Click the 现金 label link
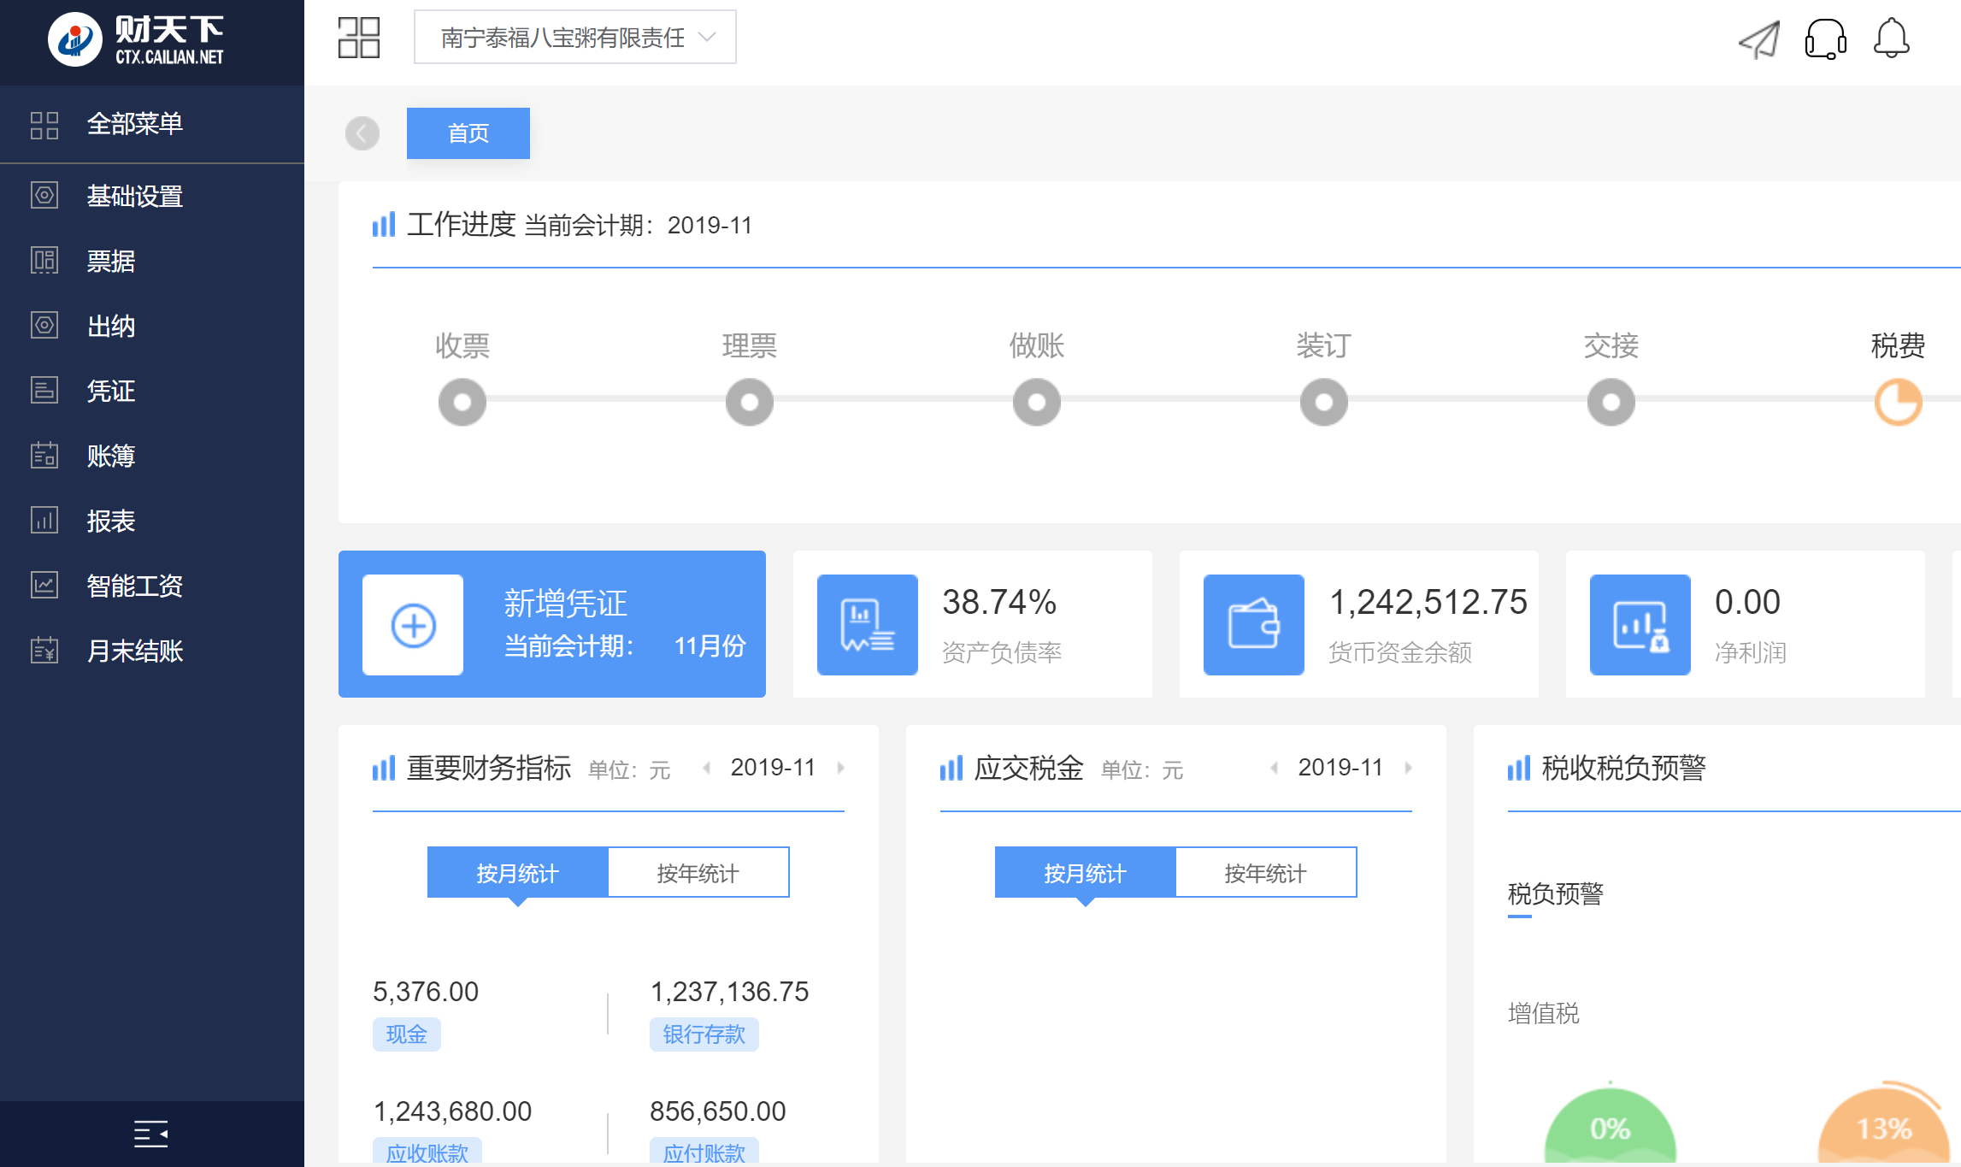1961x1167 pixels. coord(406,1034)
